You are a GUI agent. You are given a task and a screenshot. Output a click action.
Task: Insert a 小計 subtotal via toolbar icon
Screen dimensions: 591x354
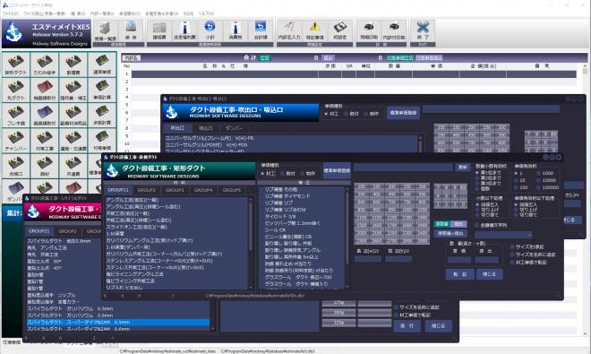pos(210,30)
